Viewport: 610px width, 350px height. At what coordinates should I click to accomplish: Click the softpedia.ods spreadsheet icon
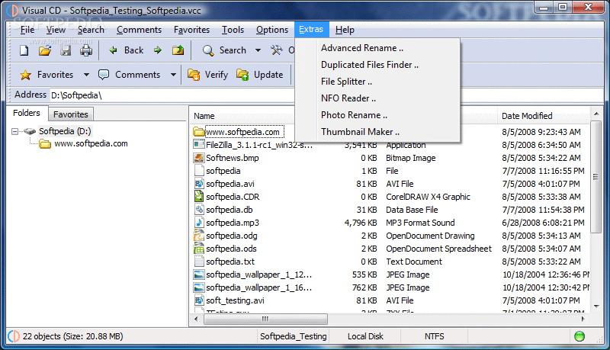[199, 249]
